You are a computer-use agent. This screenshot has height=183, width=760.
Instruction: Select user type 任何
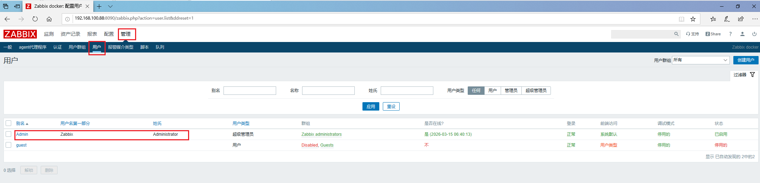click(x=476, y=91)
